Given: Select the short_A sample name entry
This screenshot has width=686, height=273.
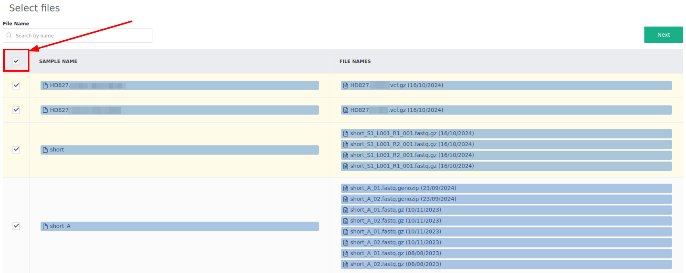Looking at the screenshot, I should click(x=180, y=226).
